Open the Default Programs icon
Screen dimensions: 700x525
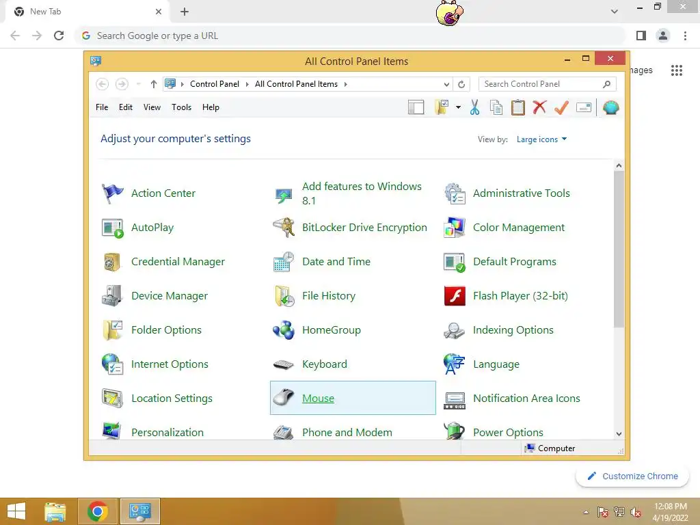click(x=455, y=262)
